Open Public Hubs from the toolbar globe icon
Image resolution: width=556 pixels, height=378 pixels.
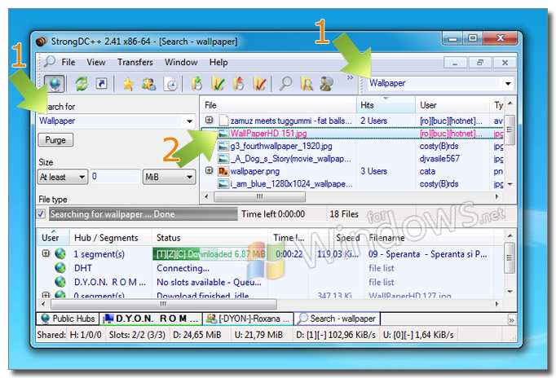coord(55,84)
